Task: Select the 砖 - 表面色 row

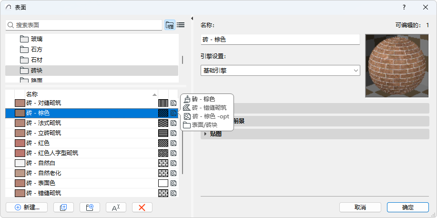Action: pyautogui.click(x=91, y=183)
